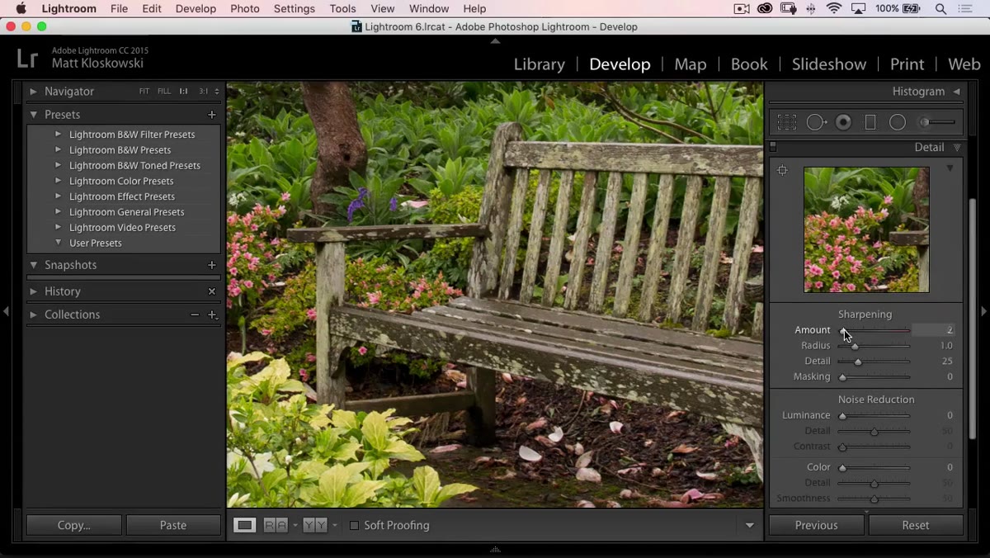990x558 pixels.
Task: Remove collection using minus icon
Action: (195, 314)
